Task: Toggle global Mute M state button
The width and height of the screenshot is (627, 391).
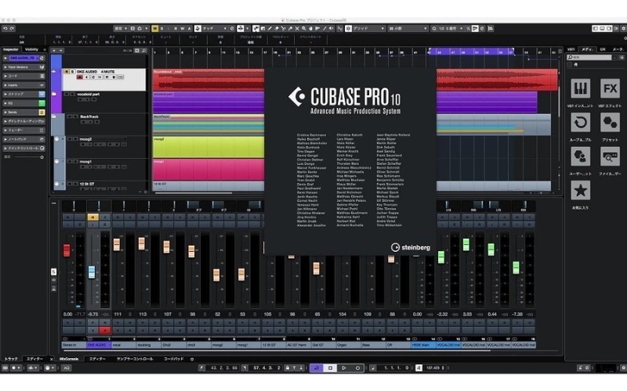Action: 154,28
